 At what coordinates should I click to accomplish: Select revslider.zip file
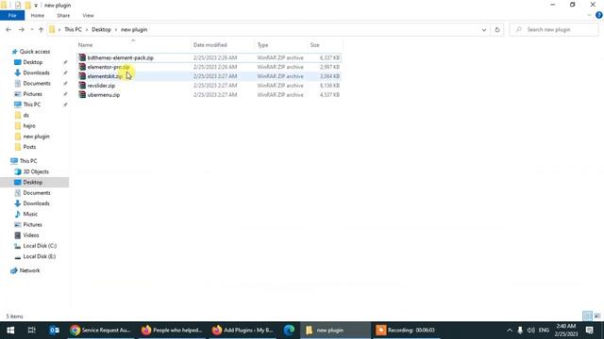pyautogui.click(x=209, y=86)
